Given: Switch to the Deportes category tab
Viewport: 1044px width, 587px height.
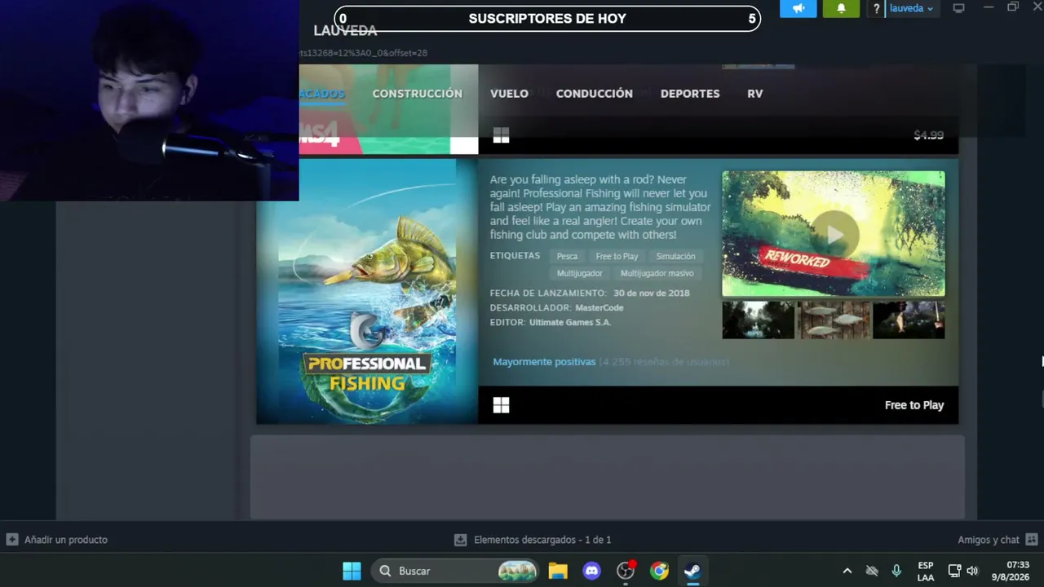Looking at the screenshot, I should pyautogui.click(x=690, y=94).
